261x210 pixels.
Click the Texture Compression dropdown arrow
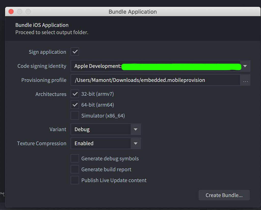136,143
